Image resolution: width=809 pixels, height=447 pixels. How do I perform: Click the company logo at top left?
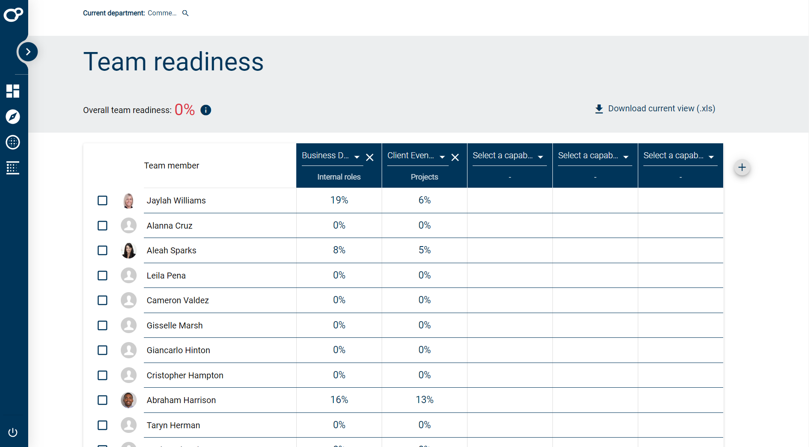click(14, 14)
